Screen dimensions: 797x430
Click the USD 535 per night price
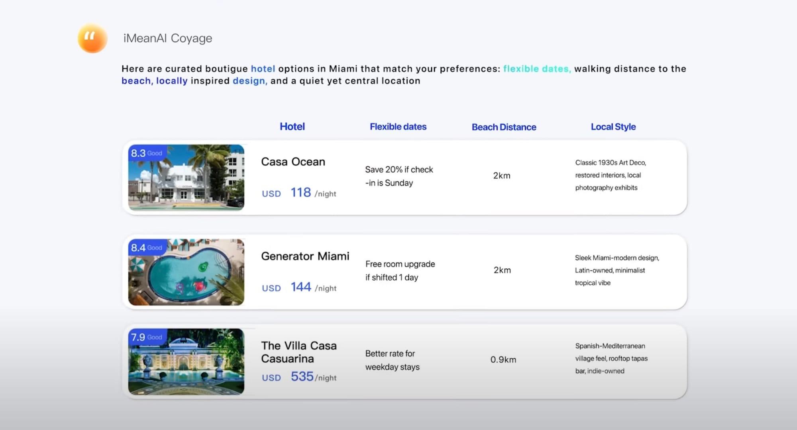click(299, 377)
